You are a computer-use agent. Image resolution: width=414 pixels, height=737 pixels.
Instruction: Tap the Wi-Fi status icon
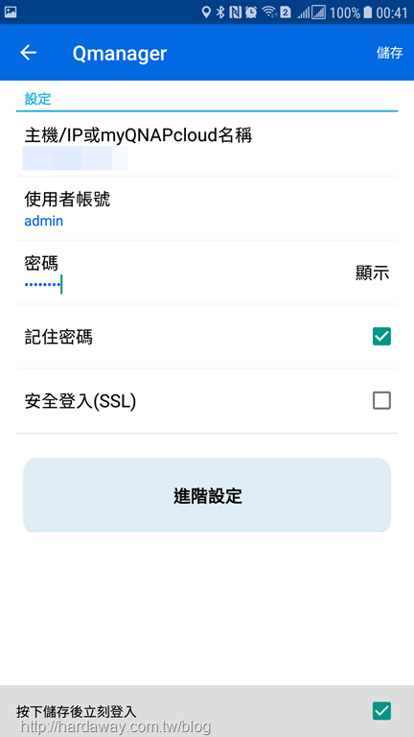(x=269, y=12)
